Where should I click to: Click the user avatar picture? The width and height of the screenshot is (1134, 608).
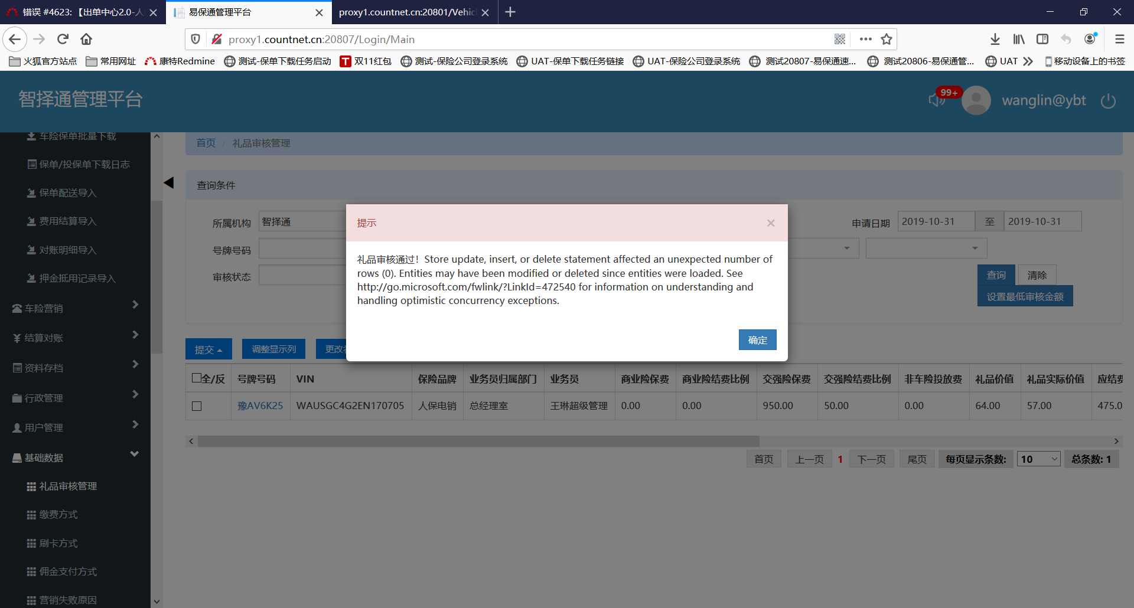(976, 100)
